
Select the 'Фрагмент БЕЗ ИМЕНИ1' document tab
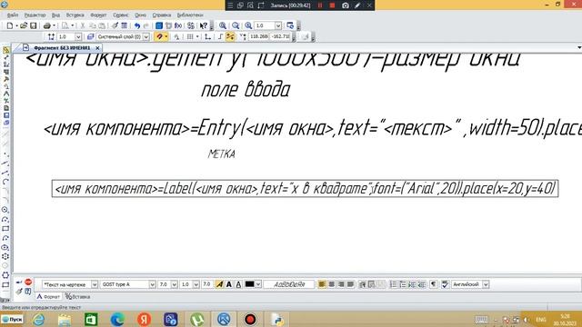(x=62, y=48)
